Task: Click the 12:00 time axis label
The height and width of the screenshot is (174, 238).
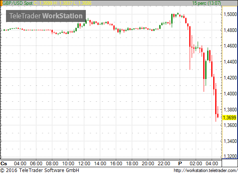Action: pos(84,164)
